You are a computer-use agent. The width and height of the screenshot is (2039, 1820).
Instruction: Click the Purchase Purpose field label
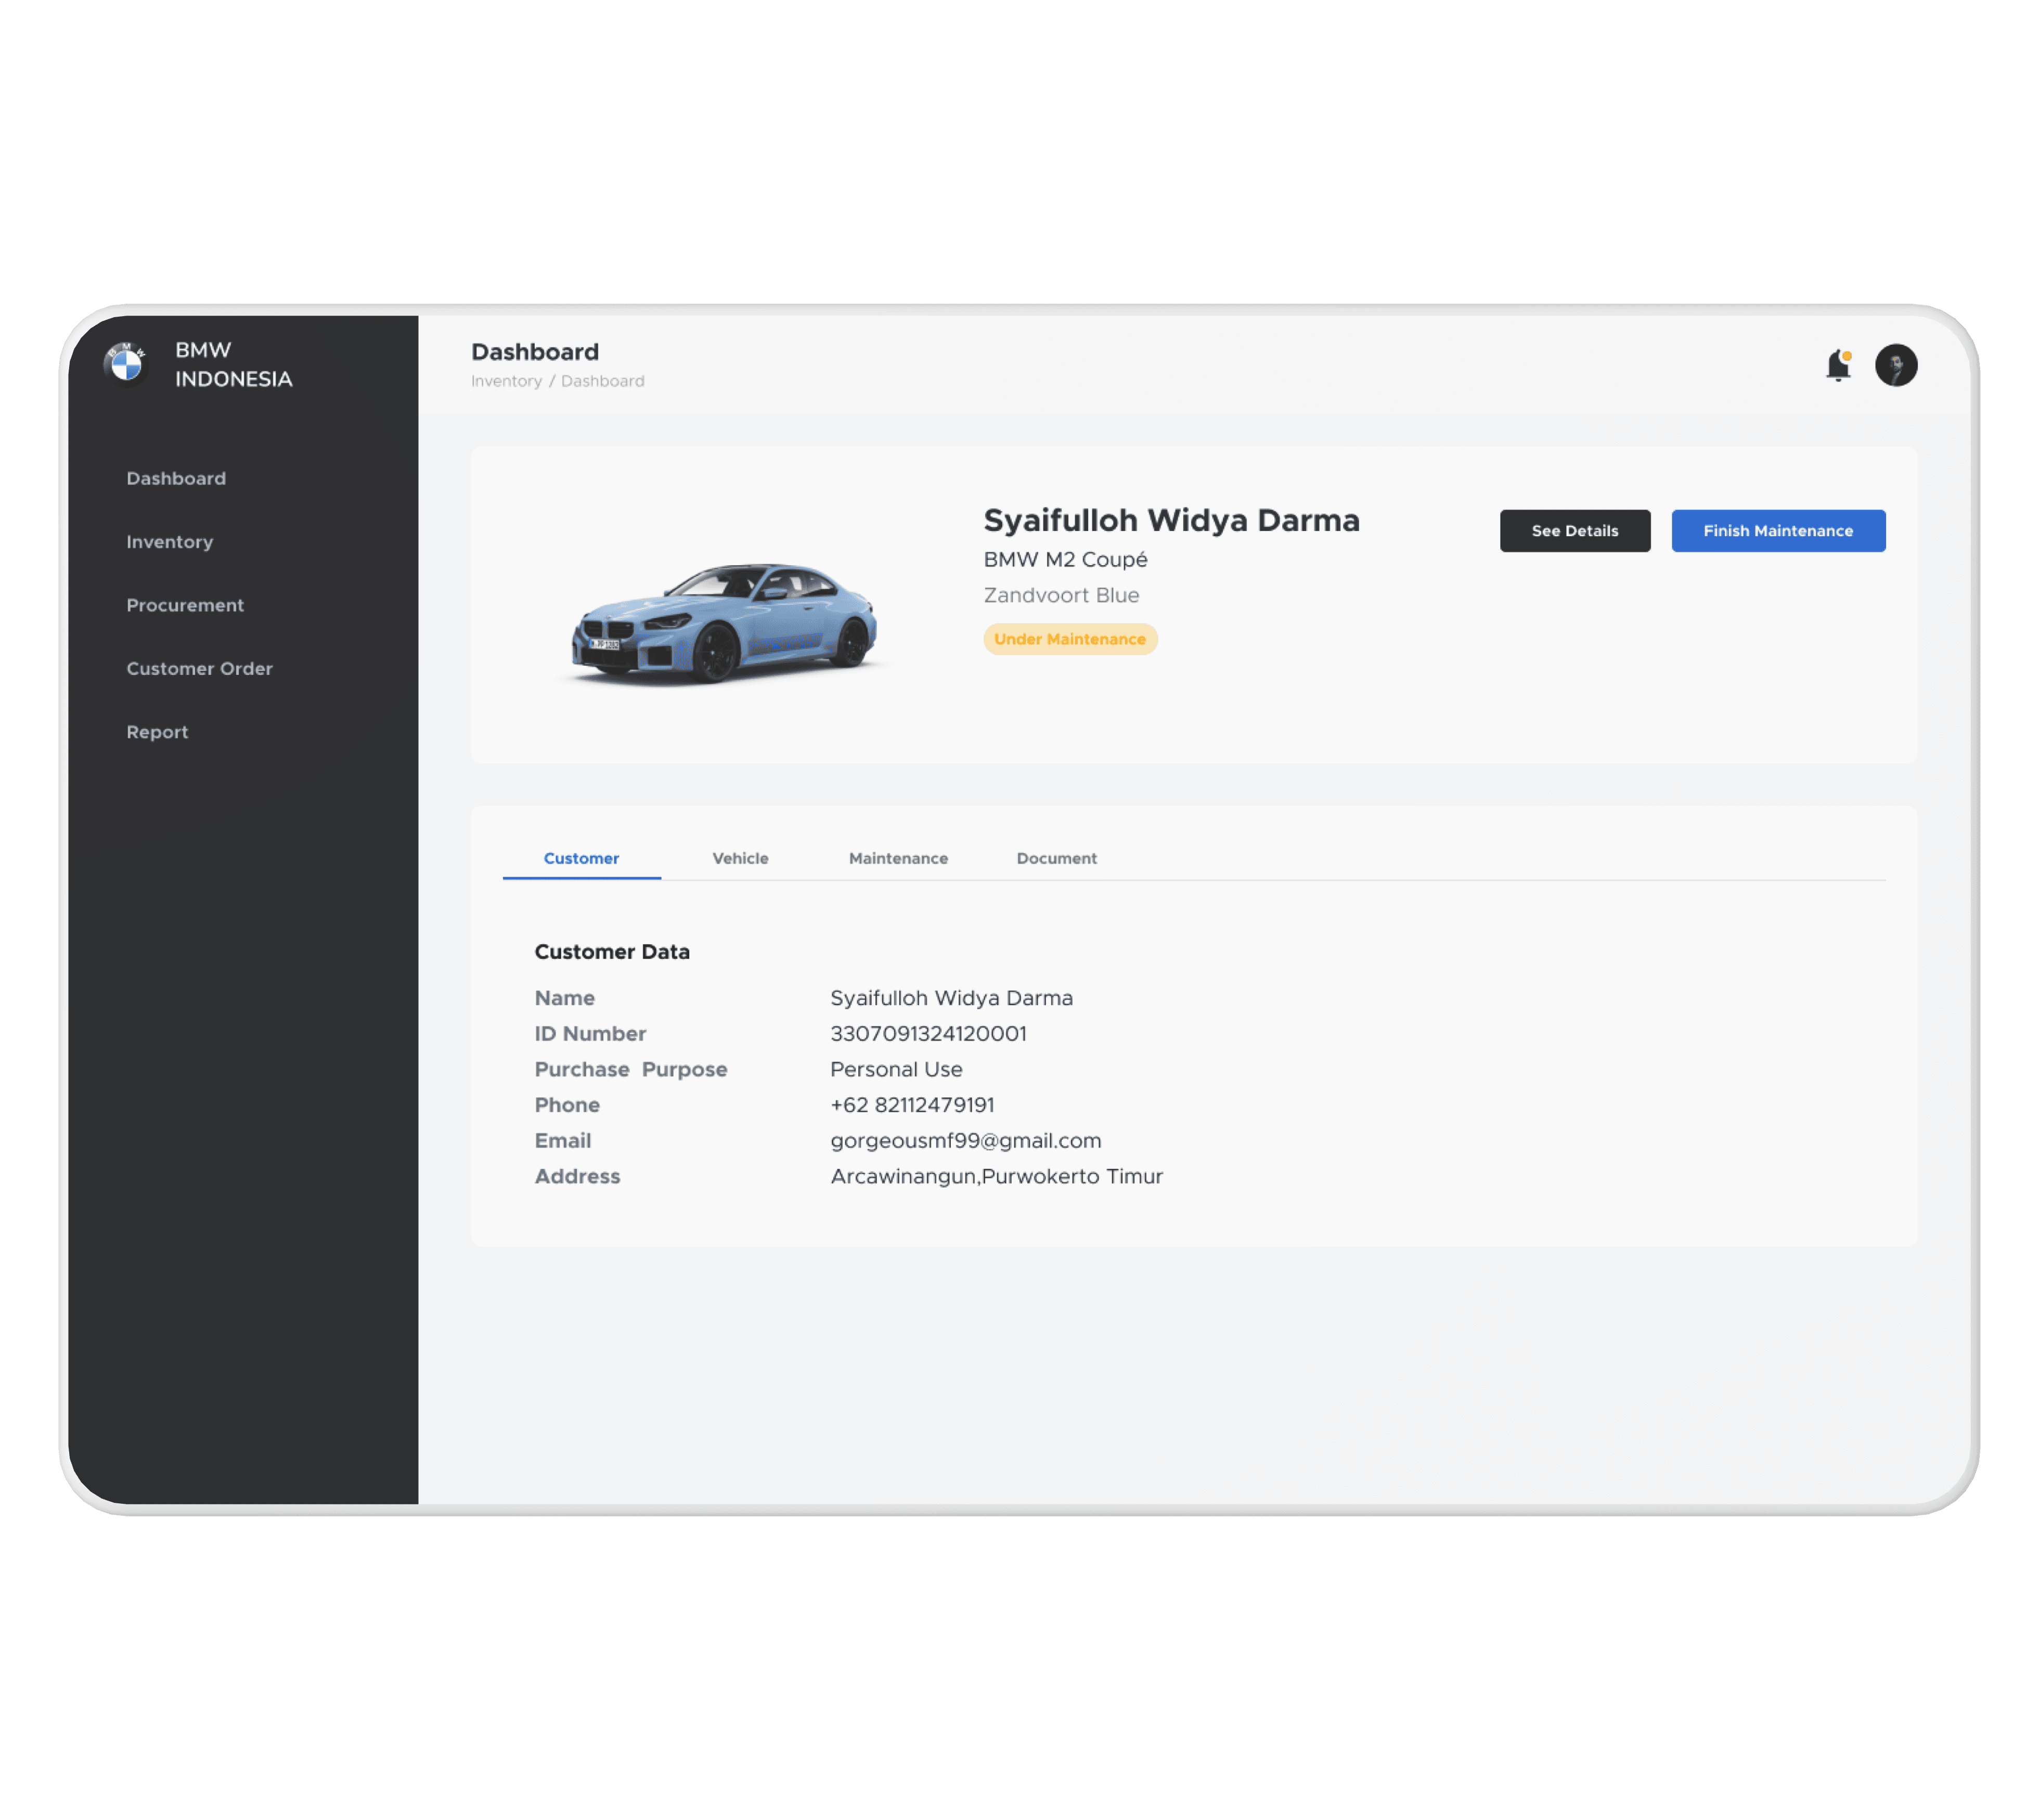[x=631, y=1070]
